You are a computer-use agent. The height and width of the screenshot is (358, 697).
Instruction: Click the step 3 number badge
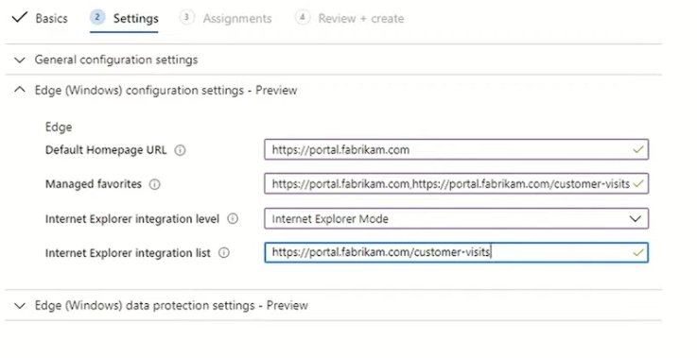(x=186, y=17)
